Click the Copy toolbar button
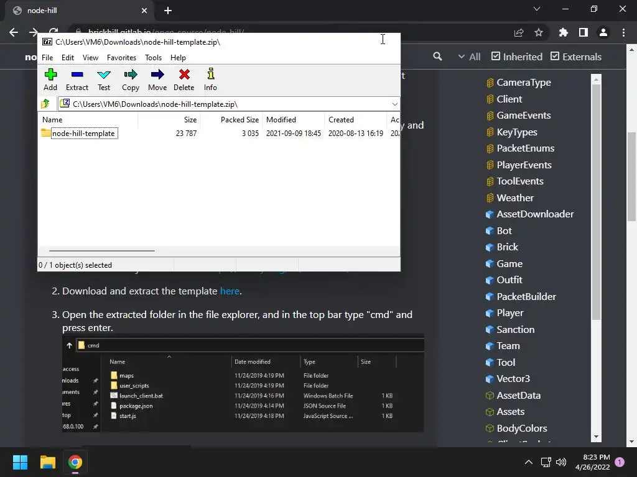Viewport: 637px width, 477px height. click(x=131, y=80)
